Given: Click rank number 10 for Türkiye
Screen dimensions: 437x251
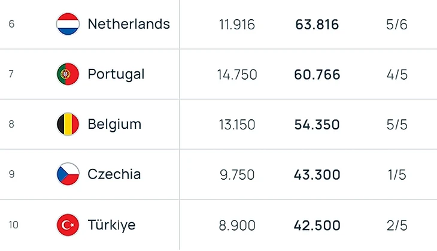Looking at the screenshot, I should coord(14,225).
